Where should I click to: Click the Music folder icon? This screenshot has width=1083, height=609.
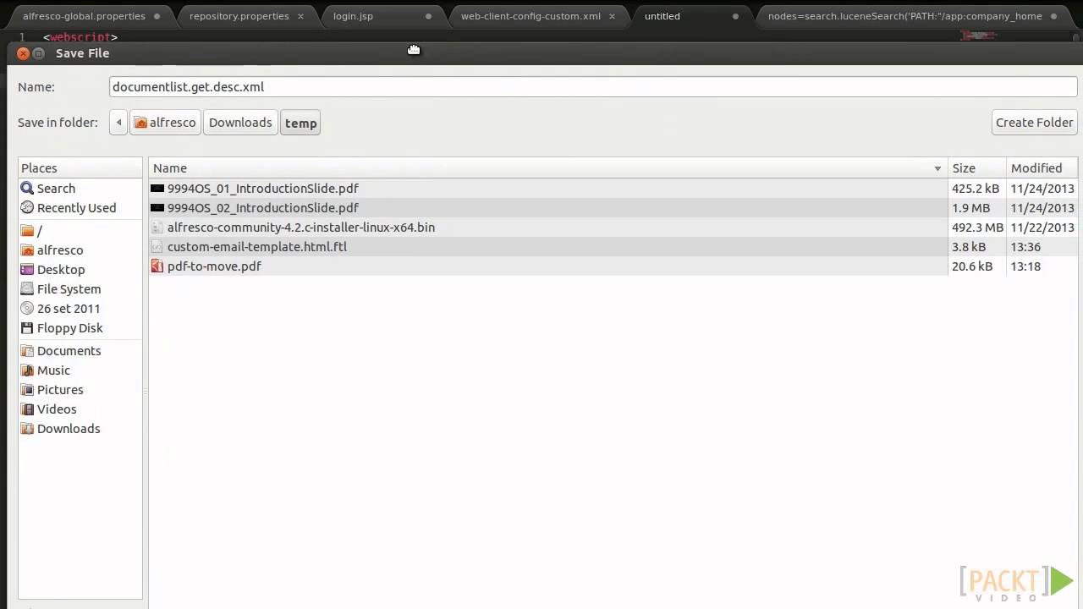point(27,370)
